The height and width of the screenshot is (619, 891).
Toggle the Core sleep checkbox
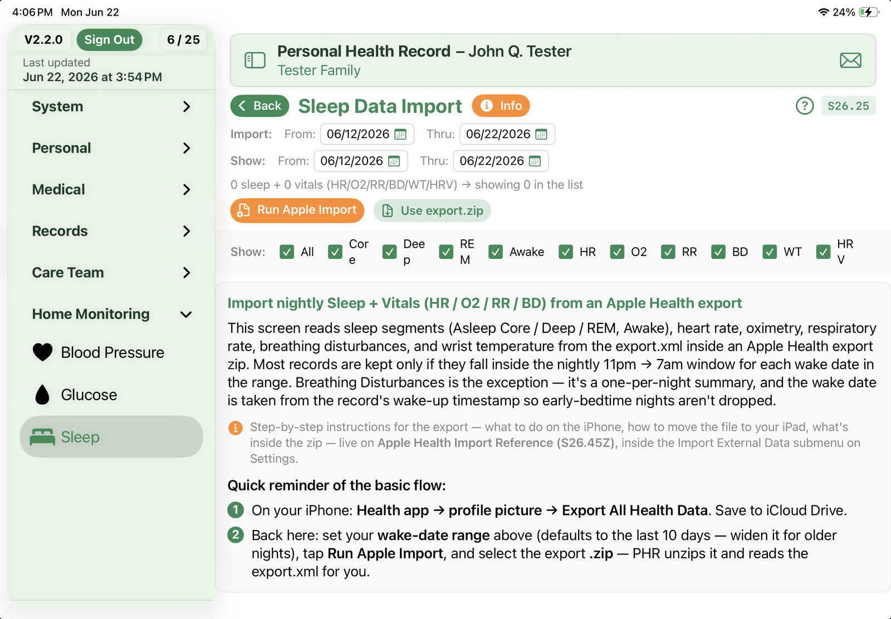click(335, 252)
